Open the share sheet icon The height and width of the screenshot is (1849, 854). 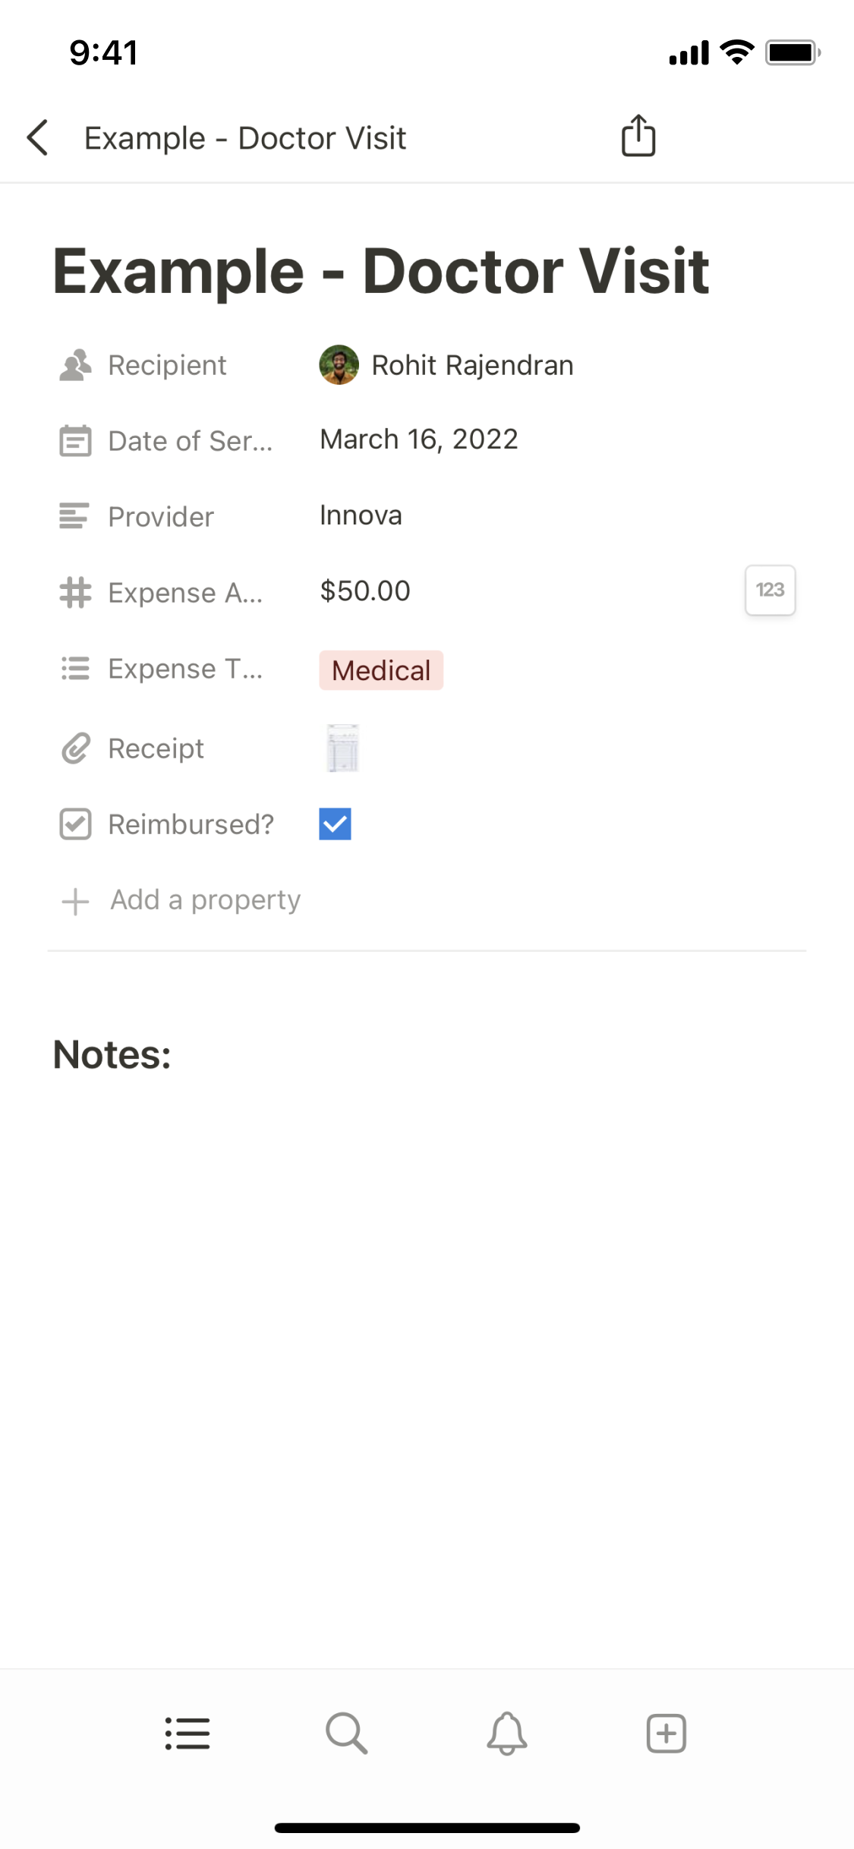click(638, 137)
